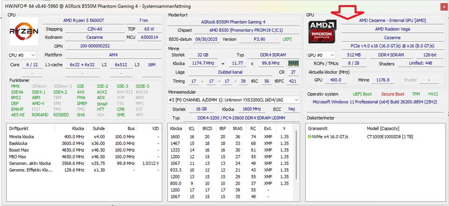Click the Boost Max row in clocks table
Image resolution: width=449 pixels, height=206 pixels.
(84, 150)
